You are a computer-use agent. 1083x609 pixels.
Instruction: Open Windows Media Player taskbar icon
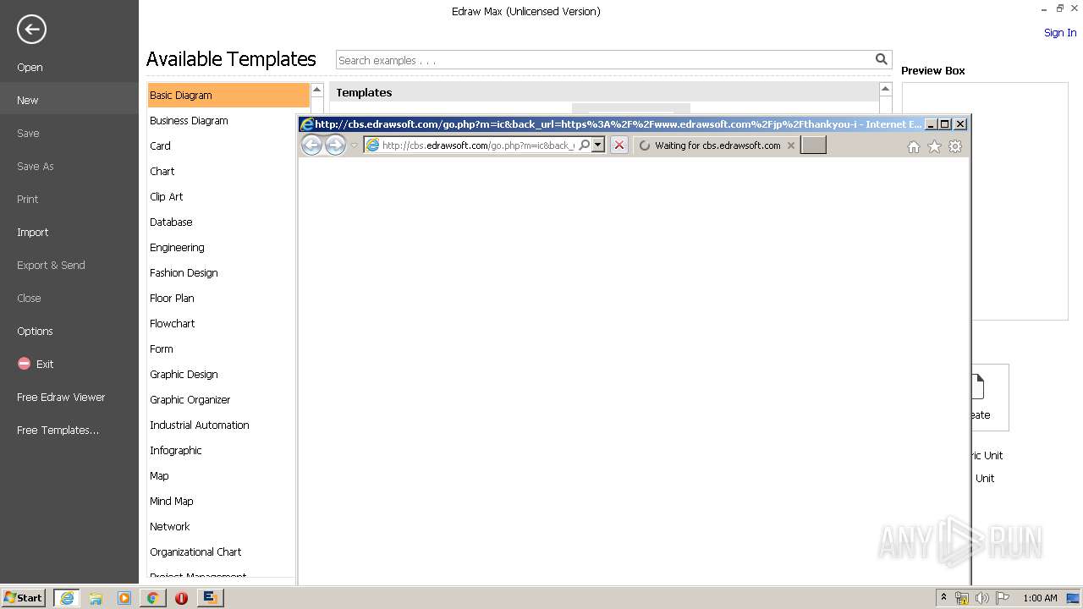point(124,598)
